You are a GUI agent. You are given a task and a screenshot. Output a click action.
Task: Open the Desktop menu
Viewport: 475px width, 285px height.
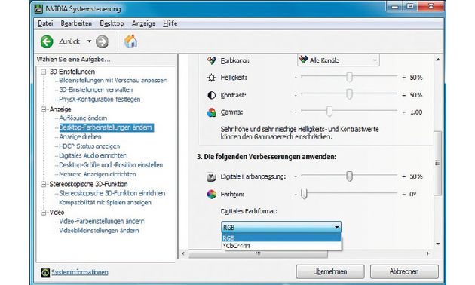click(112, 23)
